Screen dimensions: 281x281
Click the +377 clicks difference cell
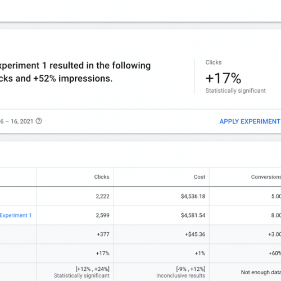[103, 234]
